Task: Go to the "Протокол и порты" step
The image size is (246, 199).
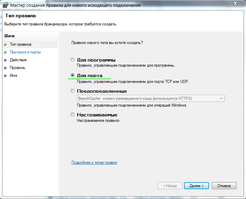Action: click(x=25, y=52)
